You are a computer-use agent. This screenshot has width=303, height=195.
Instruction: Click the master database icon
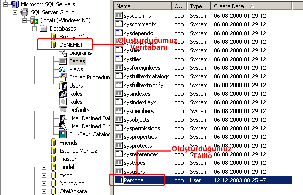53,159
